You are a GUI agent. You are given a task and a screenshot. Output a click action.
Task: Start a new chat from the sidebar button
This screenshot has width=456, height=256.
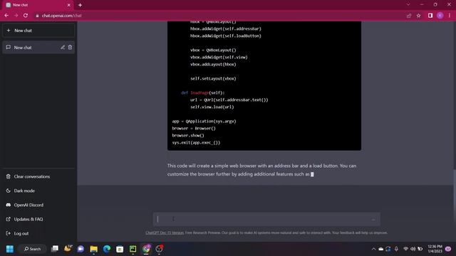(x=38, y=31)
